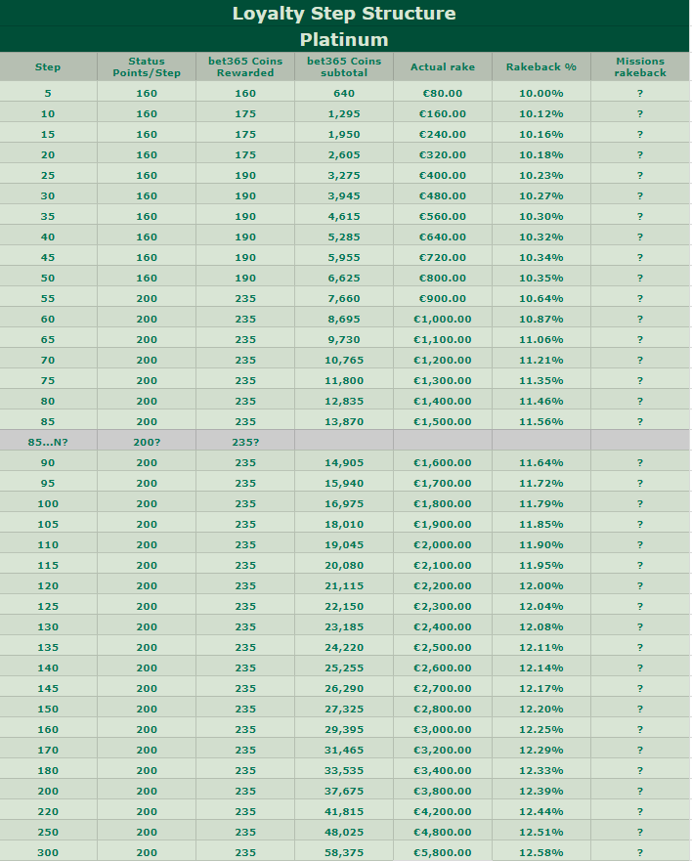The height and width of the screenshot is (861, 692).
Task: Select the 'bet365 Coins Rewarded' header
Action: [x=245, y=67]
